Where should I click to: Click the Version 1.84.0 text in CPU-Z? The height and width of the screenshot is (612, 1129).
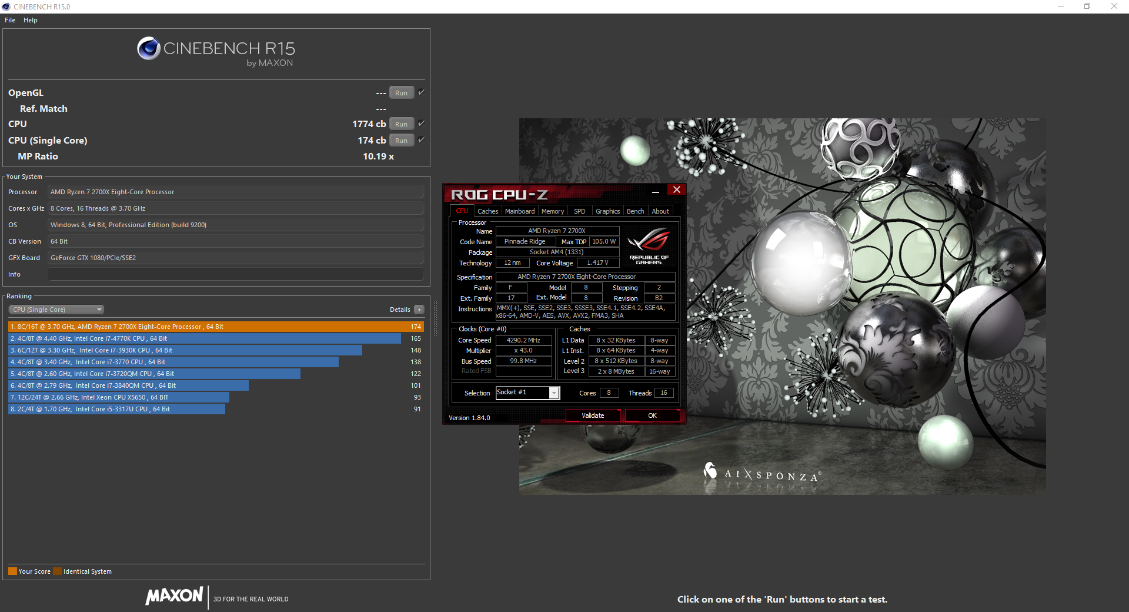(469, 418)
